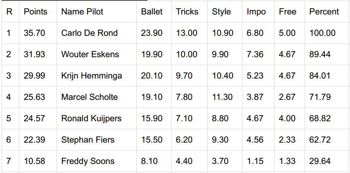Screen dimensions: 350x173
Task: Click the Marcel Scholte name cell
Action: pyautogui.click(x=97, y=97)
